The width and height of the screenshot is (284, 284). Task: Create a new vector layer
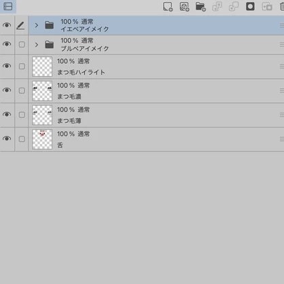pos(184,7)
